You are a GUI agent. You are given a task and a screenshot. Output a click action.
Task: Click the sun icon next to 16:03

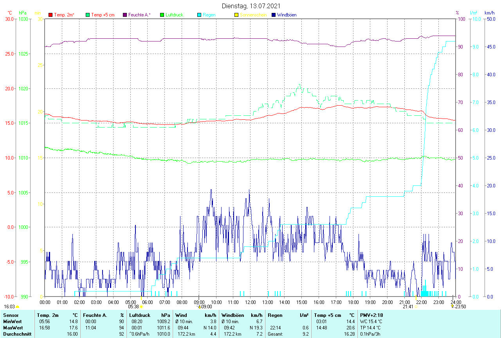pyautogui.click(x=17, y=307)
